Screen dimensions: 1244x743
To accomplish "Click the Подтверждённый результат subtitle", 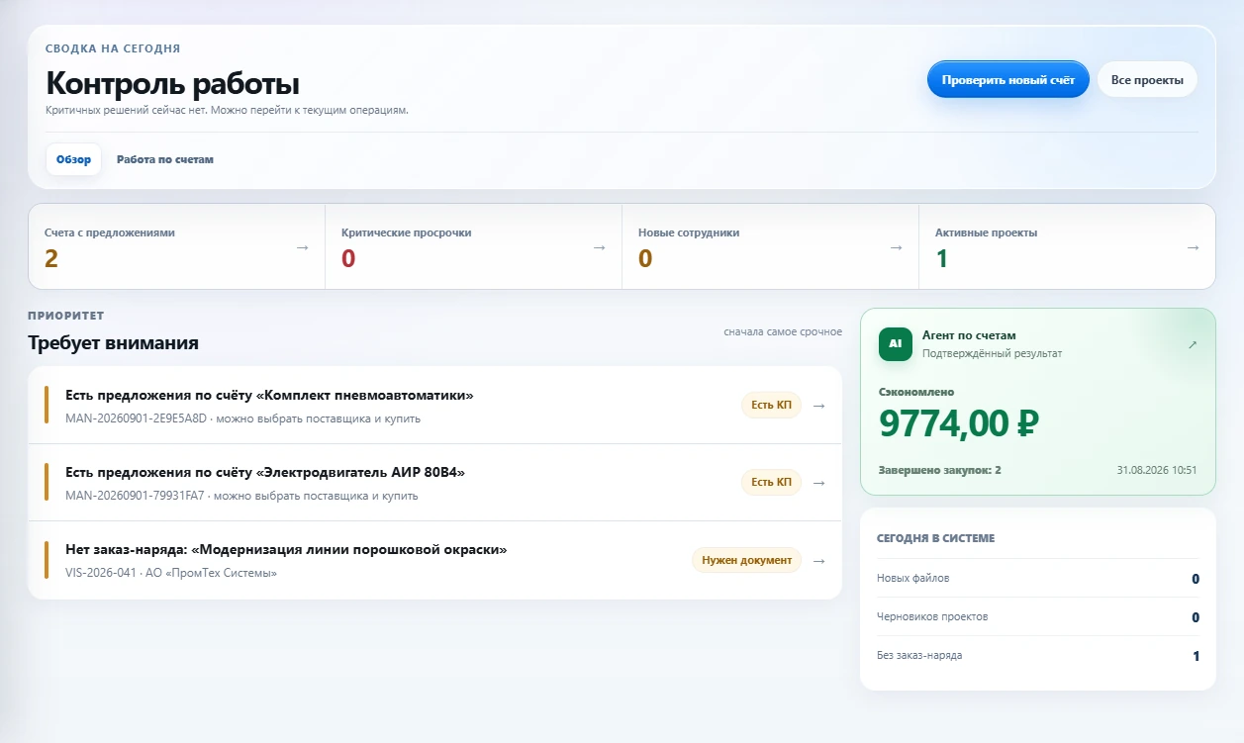I will tap(992, 353).
